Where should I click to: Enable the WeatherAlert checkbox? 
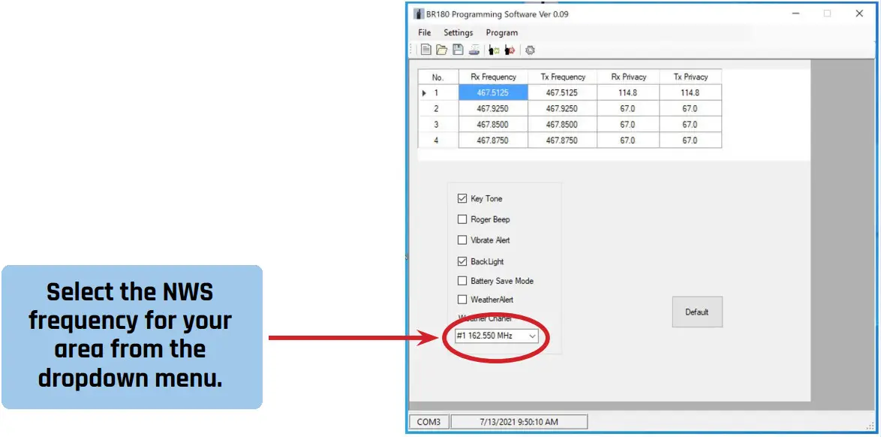coord(462,300)
